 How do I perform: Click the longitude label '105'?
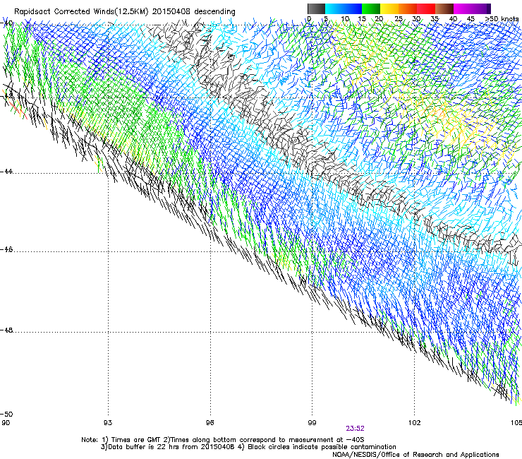click(x=516, y=423)
